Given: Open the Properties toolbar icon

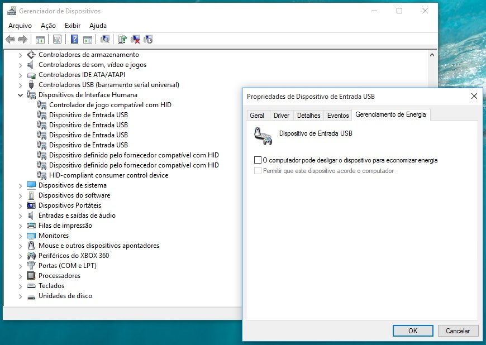Looking at the screenshot, I should pos(58,39).
